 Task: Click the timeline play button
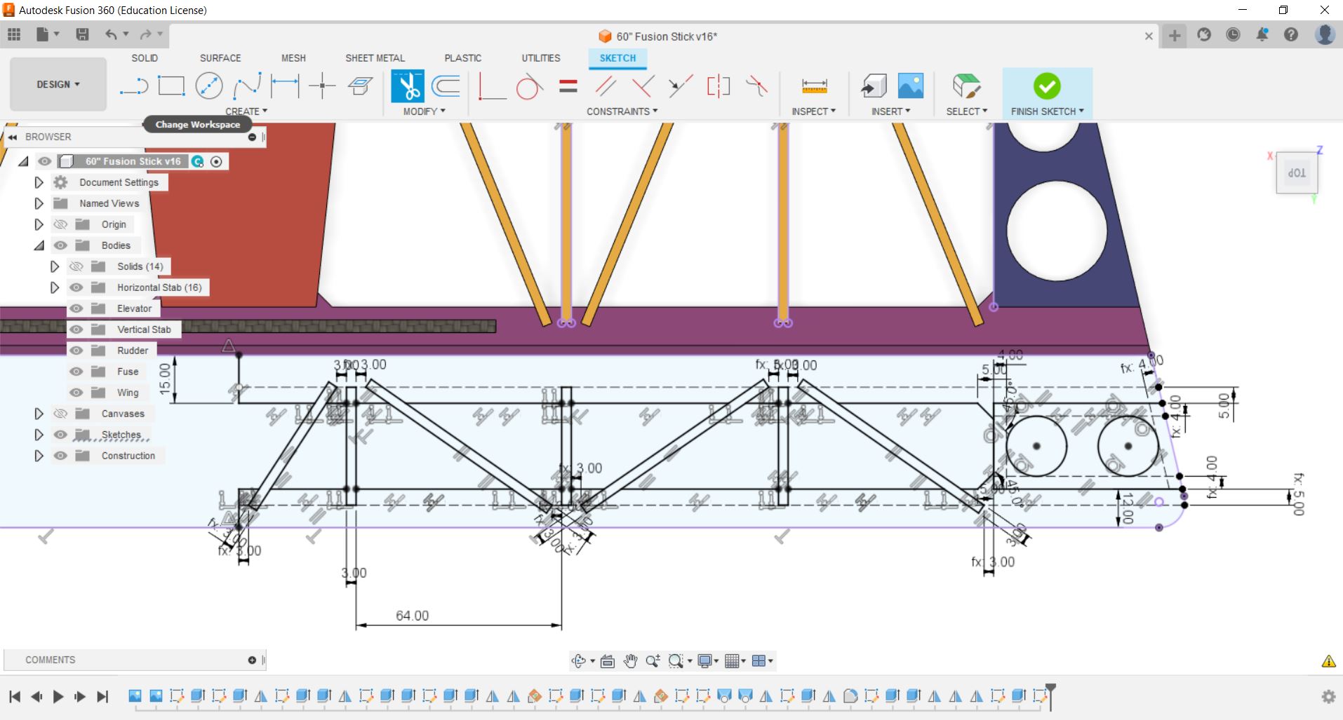(58, 696)
